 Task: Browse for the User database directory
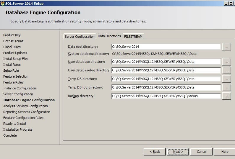tap(226, 62)
